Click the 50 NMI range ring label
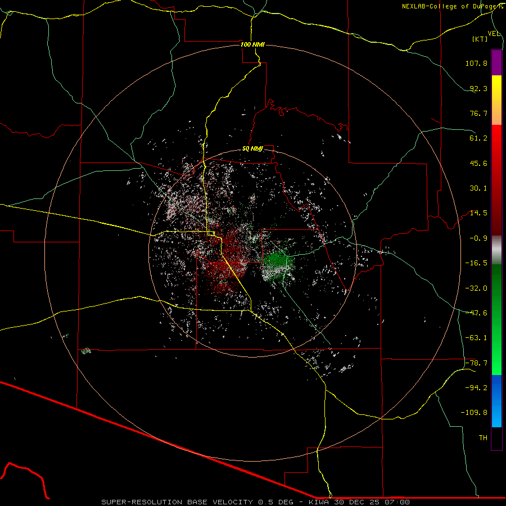Screen dimensions: 506x506 tap(252, 149)
